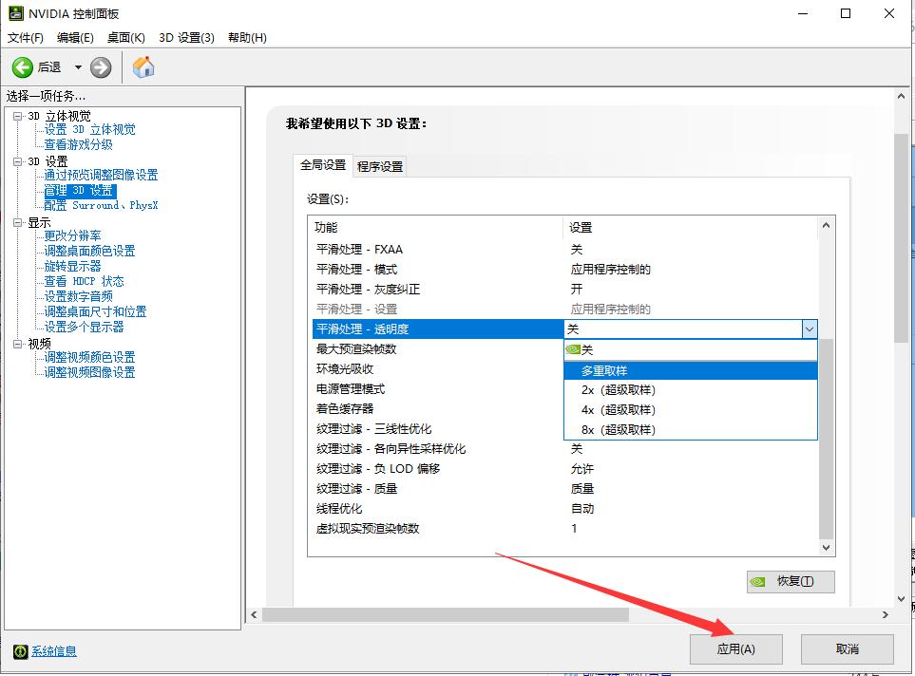Select 查看 HDCP 状态 in tree
This screenshot has height=676, width=915.
84,281
